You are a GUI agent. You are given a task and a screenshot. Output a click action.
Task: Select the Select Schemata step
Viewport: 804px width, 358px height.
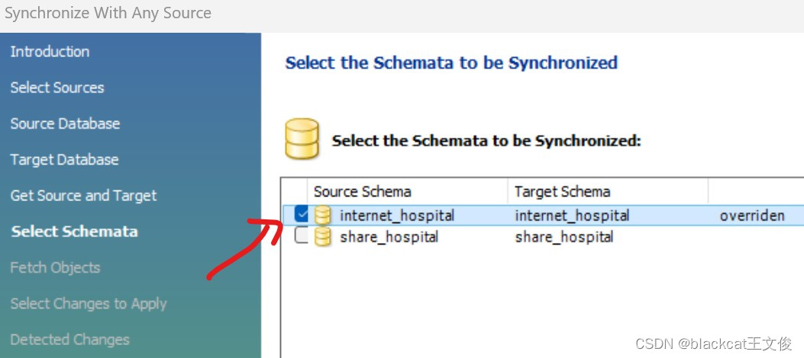pyautogui.click(x=74, y=232)
